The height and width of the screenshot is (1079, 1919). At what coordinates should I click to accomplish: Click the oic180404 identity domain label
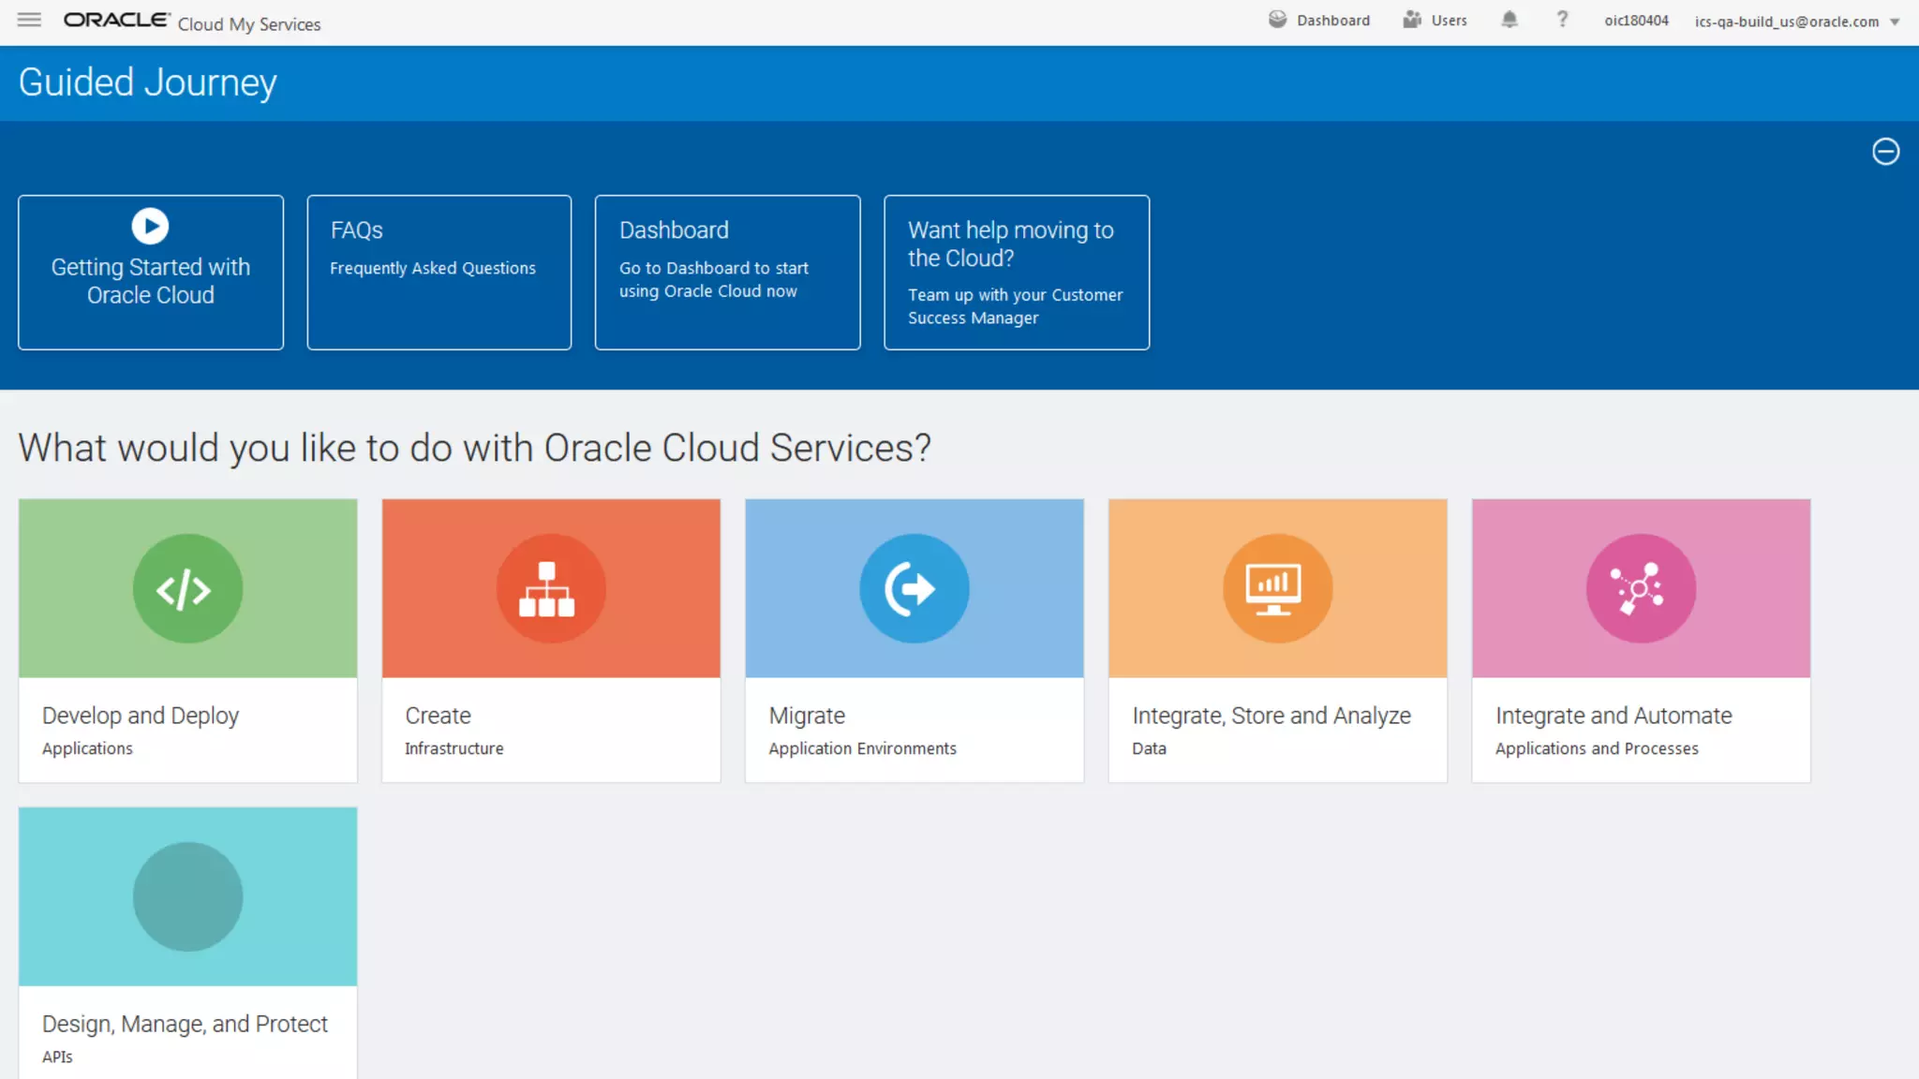click(x=1636, y=21)
